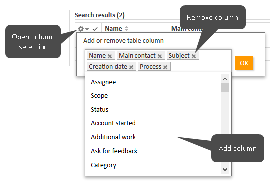
Task: Expand dropdown arrow beside gear icon
Action: click(x=87, y=29)
